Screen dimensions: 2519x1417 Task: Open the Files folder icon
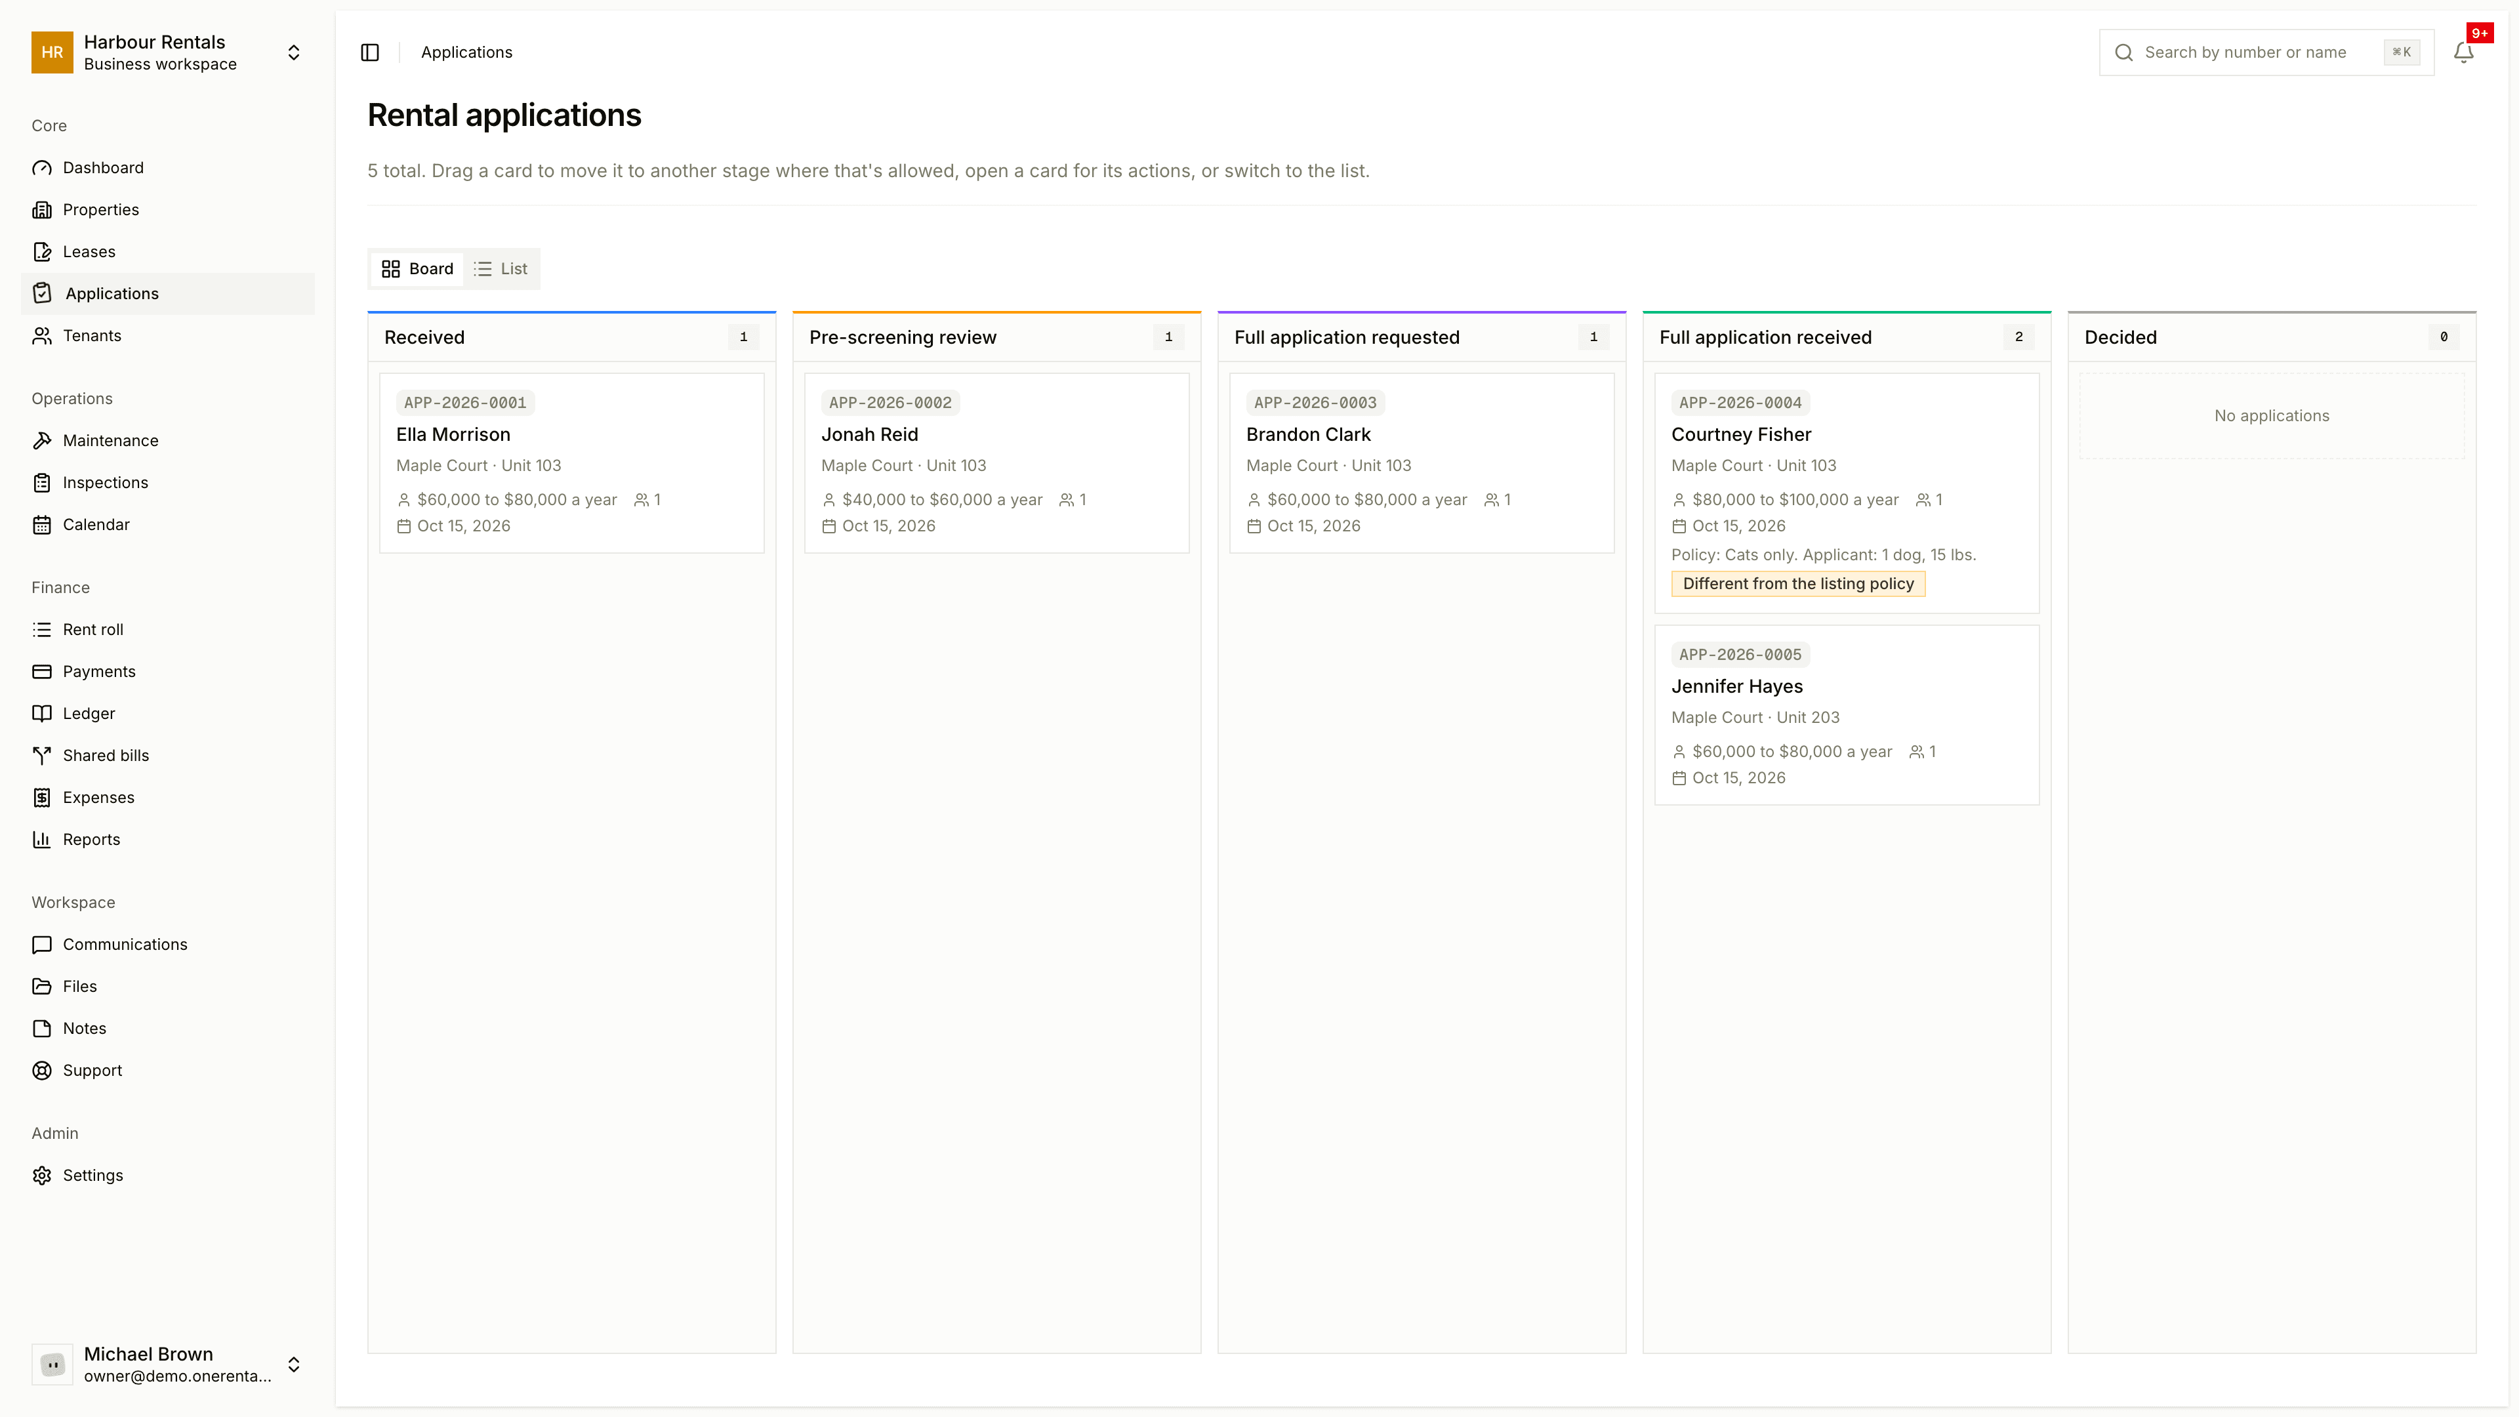[41, 987]
